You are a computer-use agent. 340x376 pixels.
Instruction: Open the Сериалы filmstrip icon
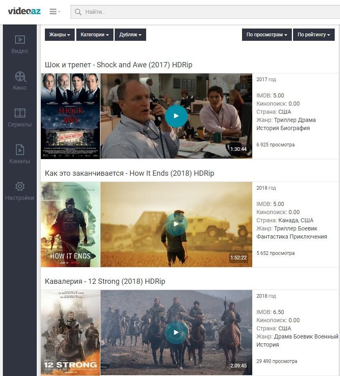click(x=20, y=113)
